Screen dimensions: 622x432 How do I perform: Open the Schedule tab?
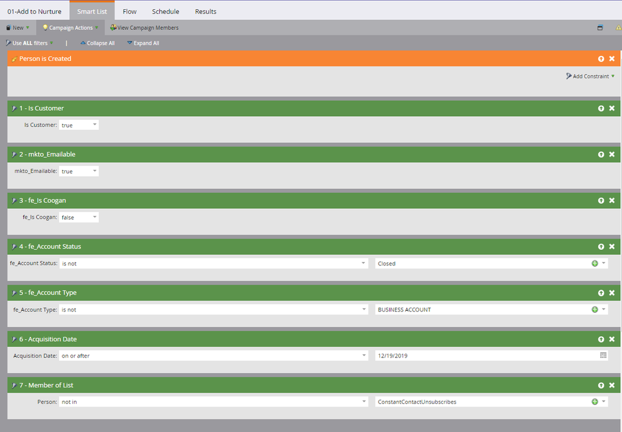coord(166,11)
